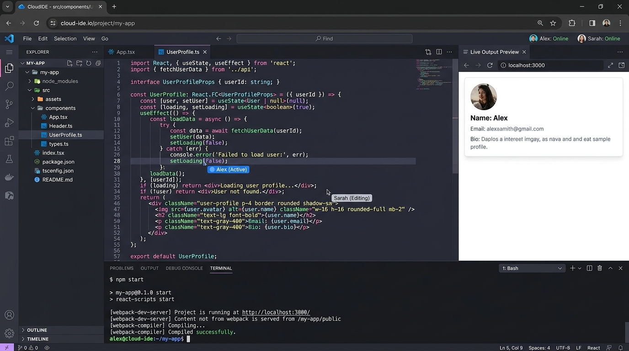Kill the Bash terminal with trash icon
Viewport: 629px width, 351px height.
[x=600, y=268]
